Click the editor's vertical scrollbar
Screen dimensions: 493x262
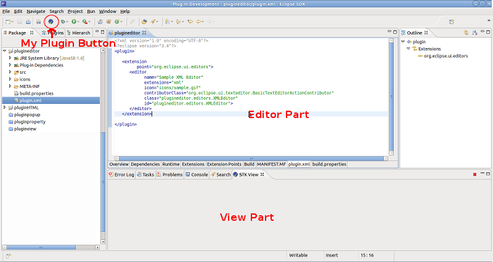(391, 97)
